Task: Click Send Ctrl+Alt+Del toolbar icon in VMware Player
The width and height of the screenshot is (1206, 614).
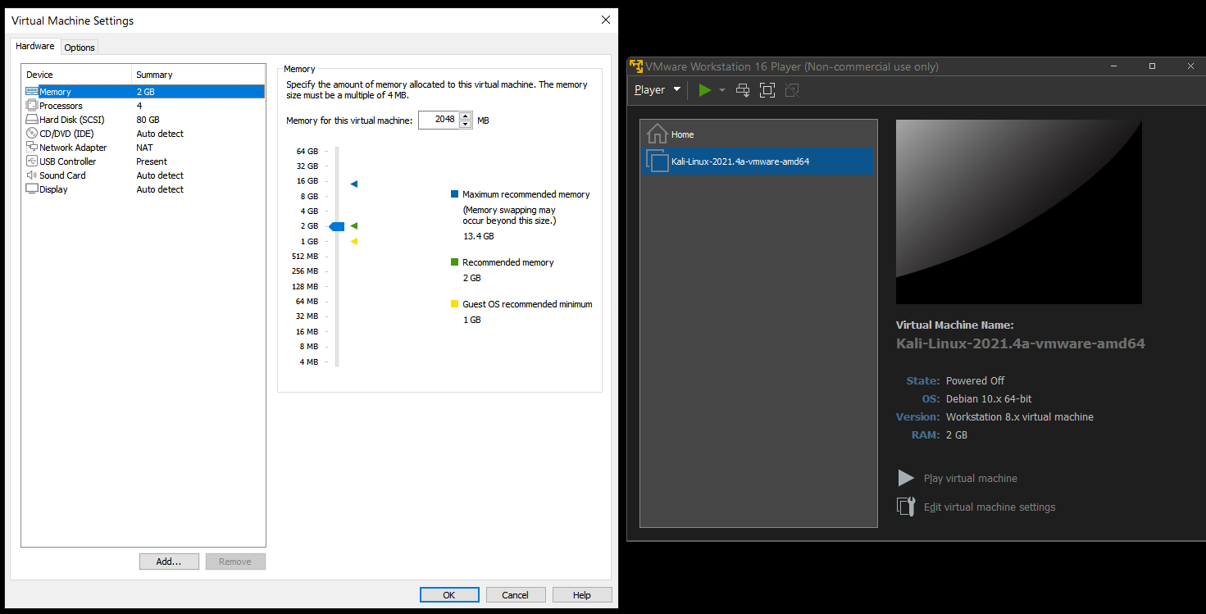Action: pyautogui.click(x=743, y=90)
